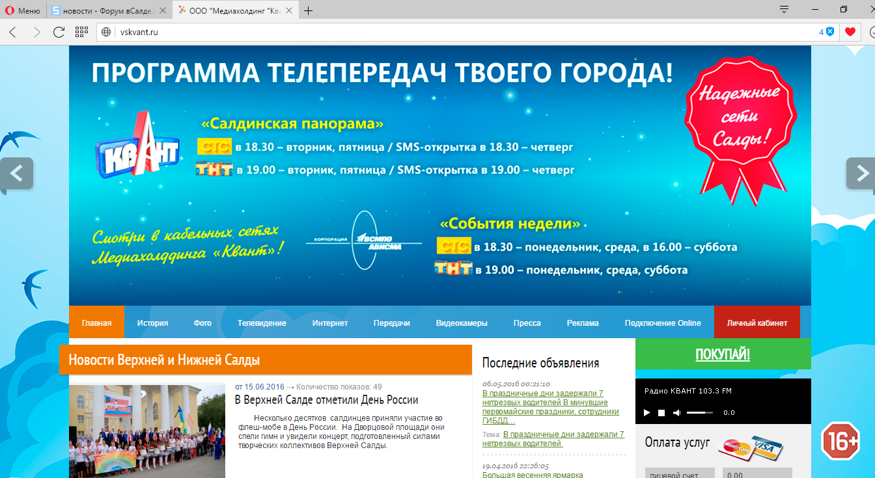Viewport: 875px width, 478px height.
Task: Click the ad blocker shield icon
Action: [830, 32]
